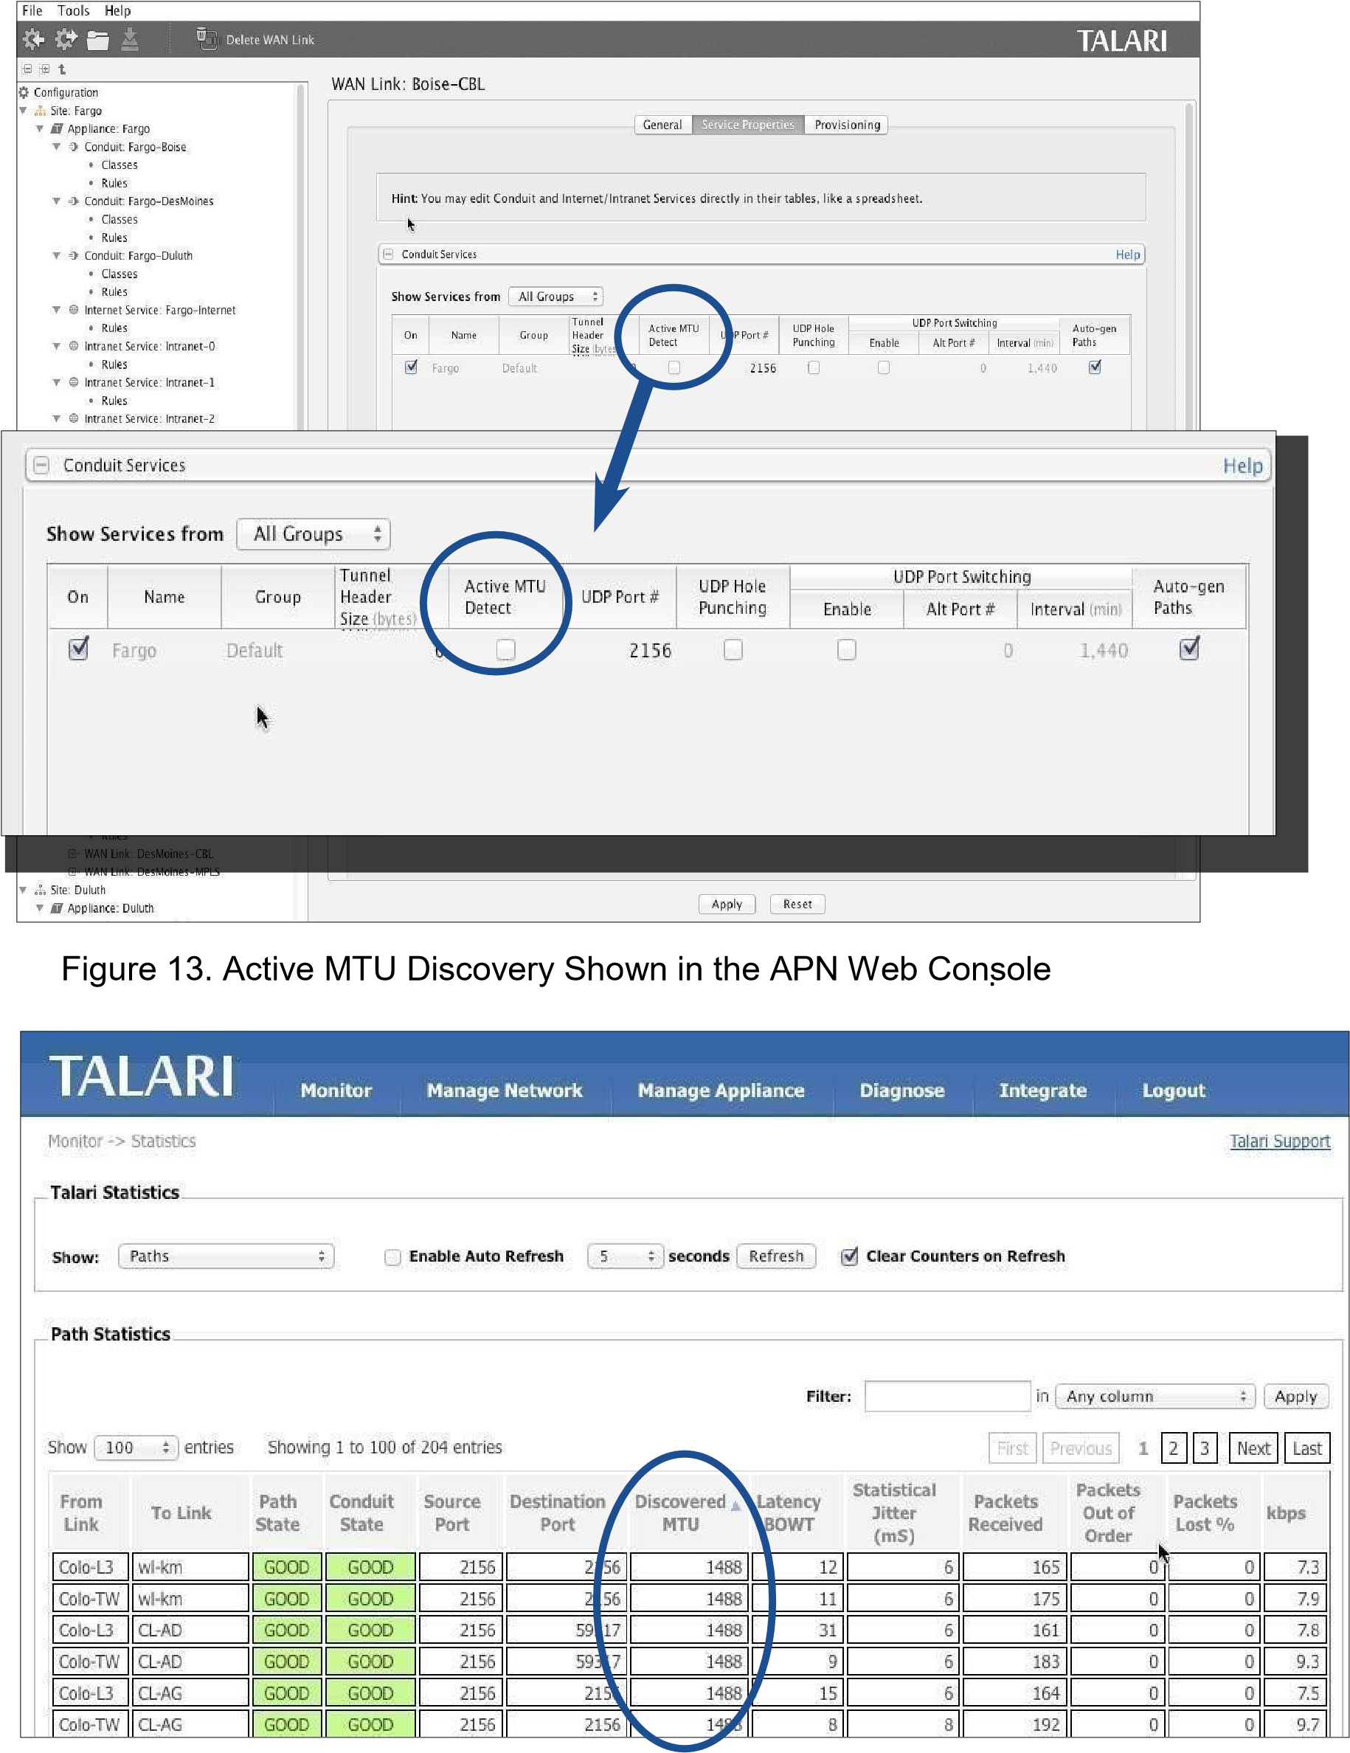Image resolution: width=1350 pixels, height=1753 pixels.
Task: Click the Reset button
Action: click(797, 904)
